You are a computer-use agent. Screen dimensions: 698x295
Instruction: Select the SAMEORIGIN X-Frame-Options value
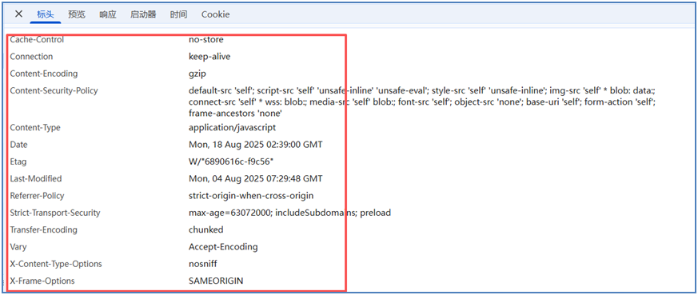coord(216,281)
